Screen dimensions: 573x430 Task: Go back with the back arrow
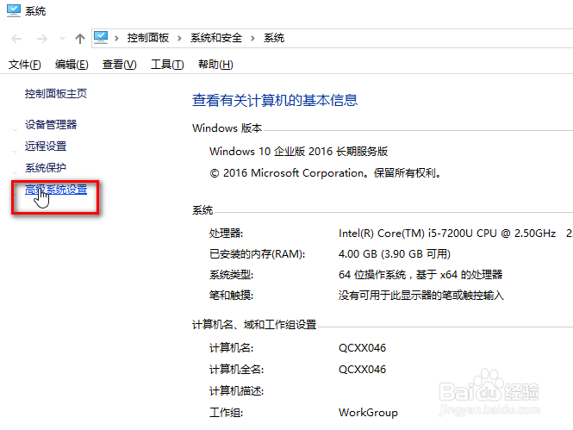tap(17, 39)
